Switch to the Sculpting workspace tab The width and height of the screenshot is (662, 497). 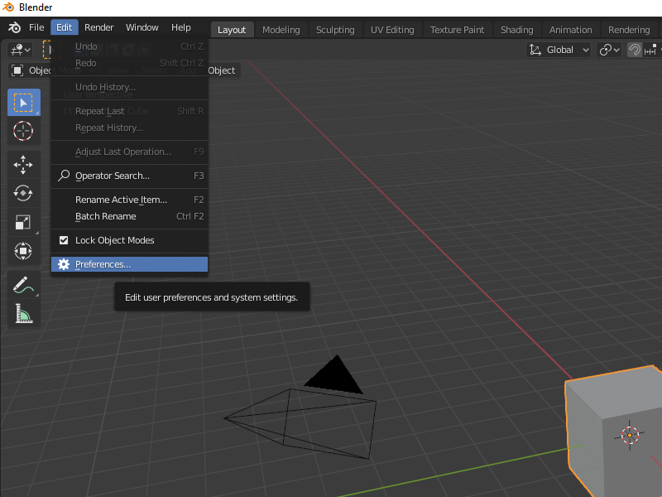pos(335,30)
